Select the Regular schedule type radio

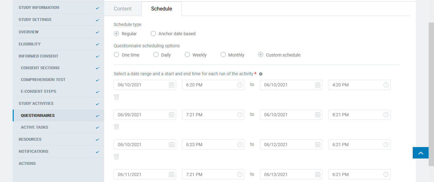click(x=117, y=34)
